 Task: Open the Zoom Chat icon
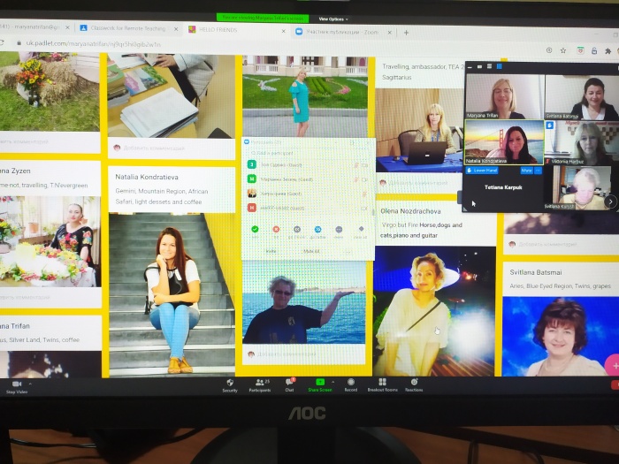click(x=289, y=383)
